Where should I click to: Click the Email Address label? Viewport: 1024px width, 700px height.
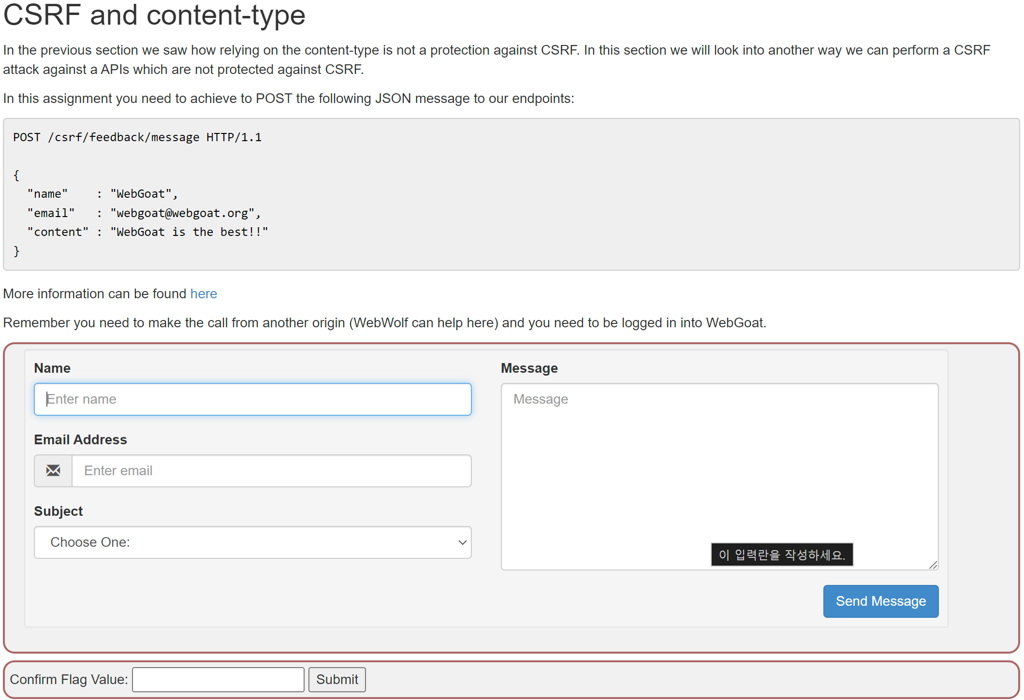pyautogui.click(x=80, y=439)
